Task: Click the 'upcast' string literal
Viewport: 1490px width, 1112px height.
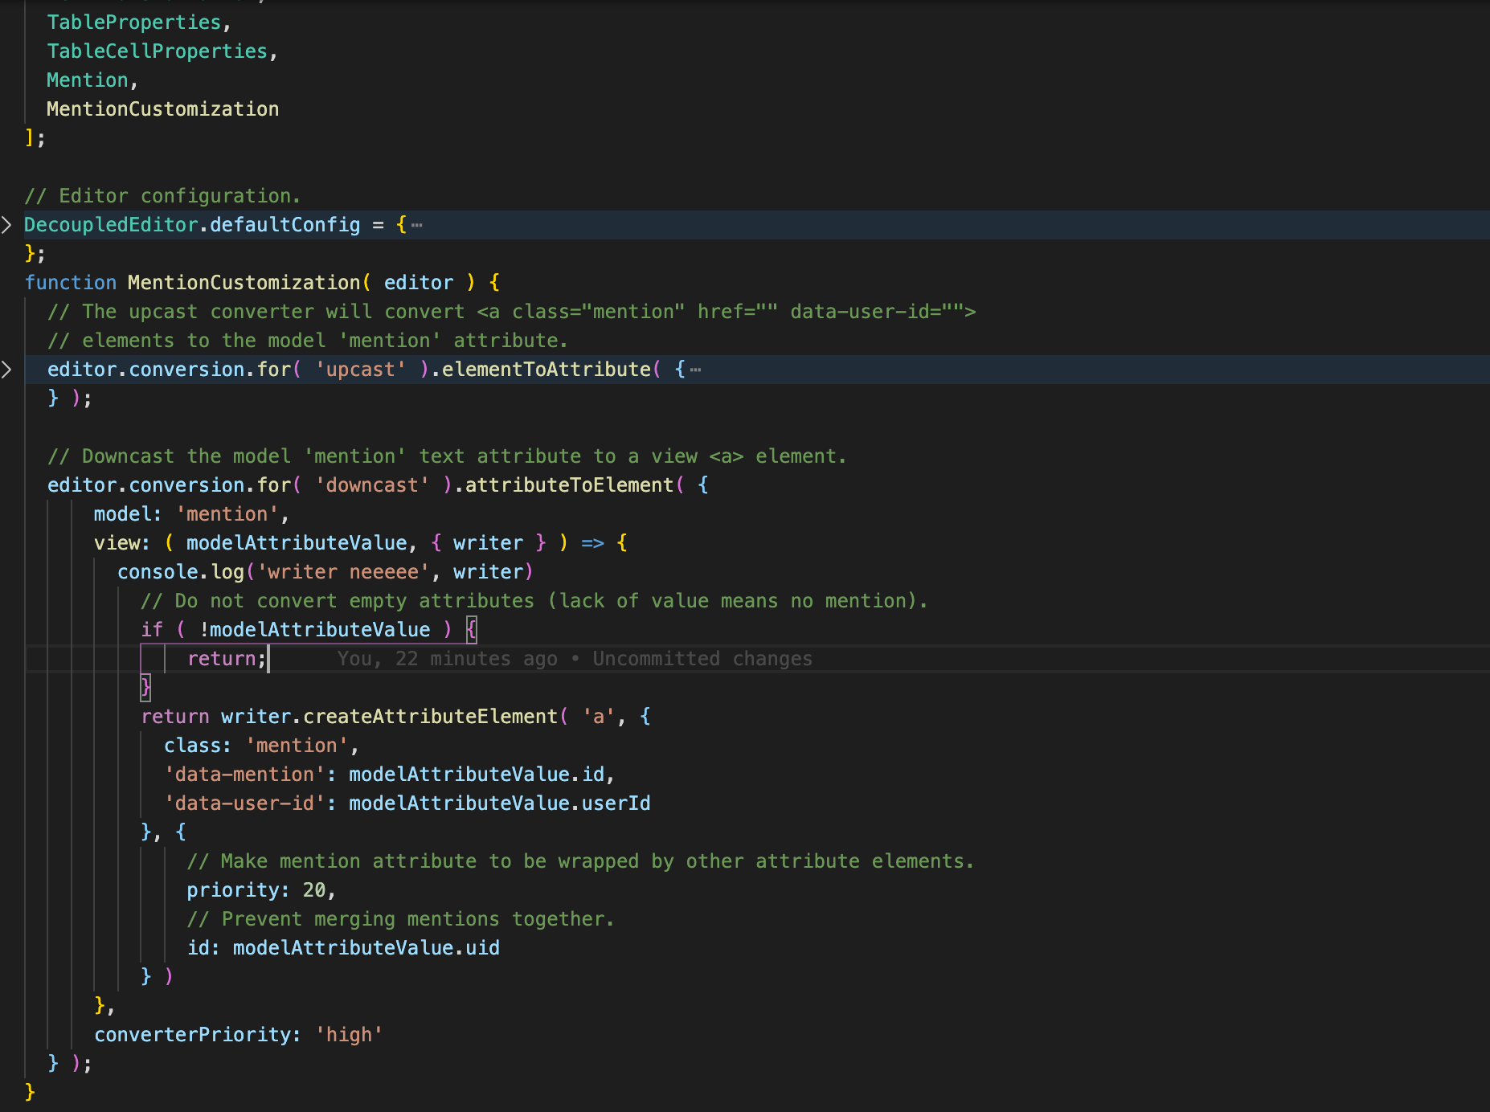Action: coord(361,370)
